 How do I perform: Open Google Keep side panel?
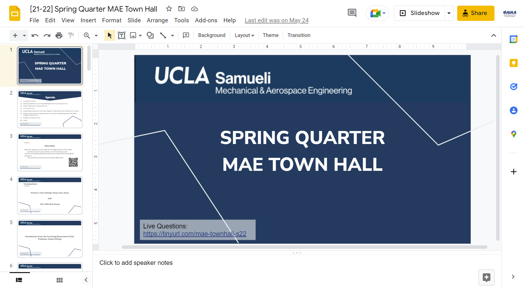(513, 63)
